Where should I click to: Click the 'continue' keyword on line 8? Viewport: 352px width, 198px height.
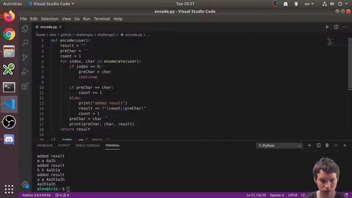[x=88, y=77]
